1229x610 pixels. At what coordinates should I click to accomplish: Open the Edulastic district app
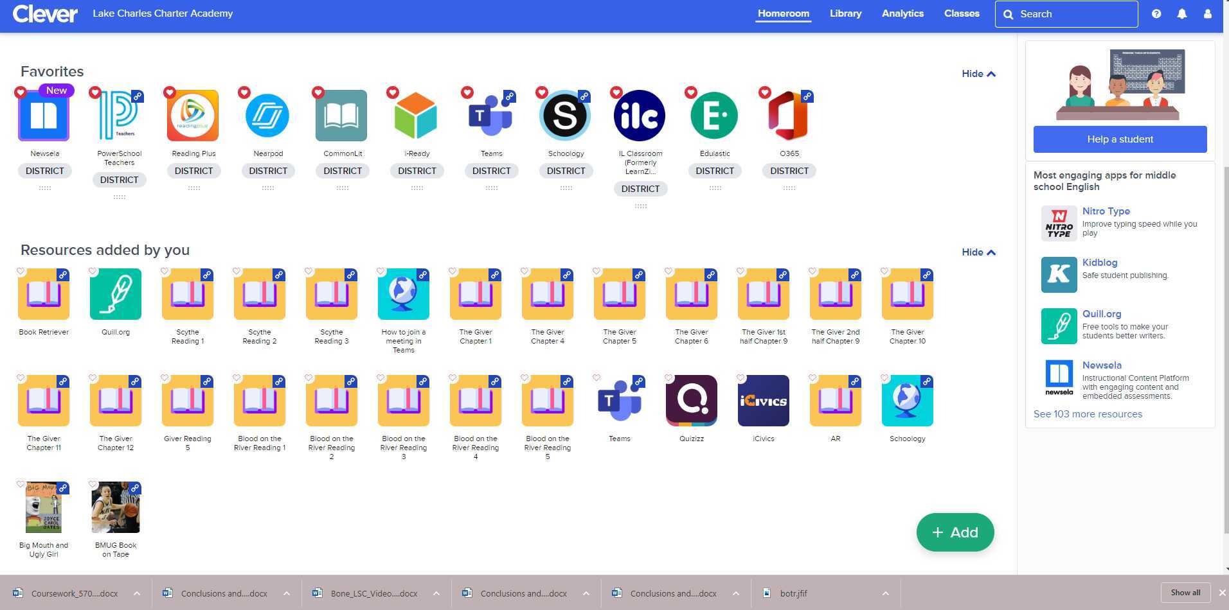click(714, 116)
